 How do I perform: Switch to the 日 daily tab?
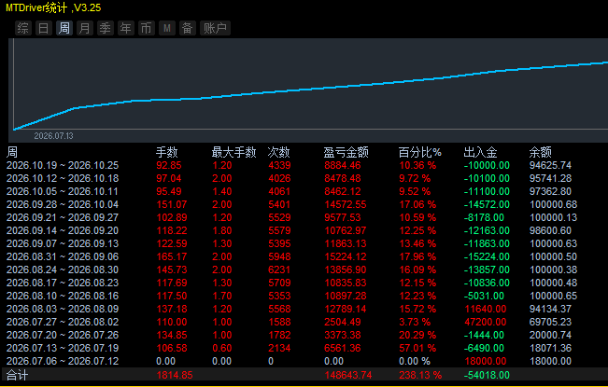pyautogui.click(x=43, y=28)
